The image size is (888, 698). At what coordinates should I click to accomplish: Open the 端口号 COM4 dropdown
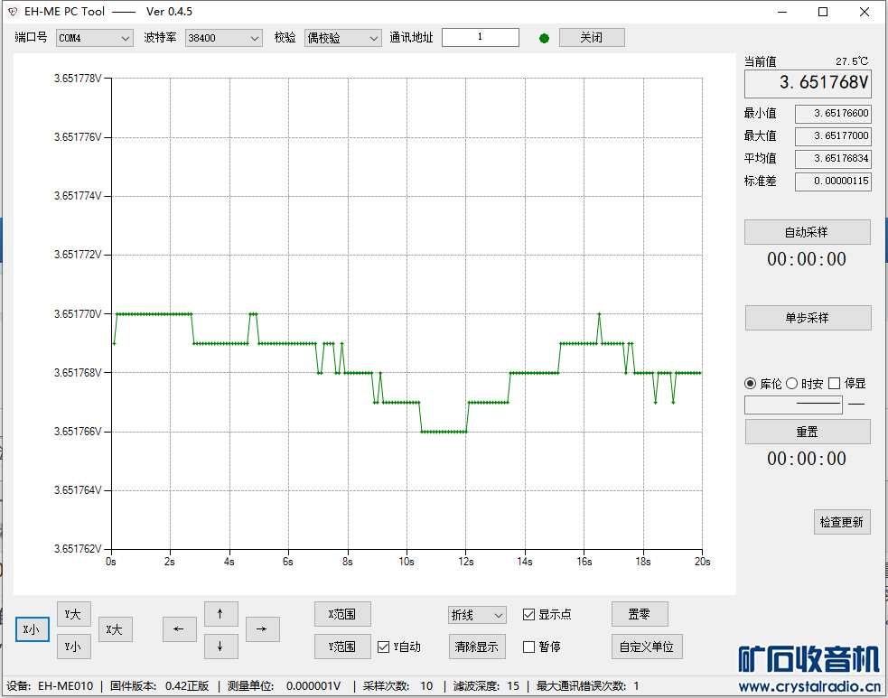[95, 38]
